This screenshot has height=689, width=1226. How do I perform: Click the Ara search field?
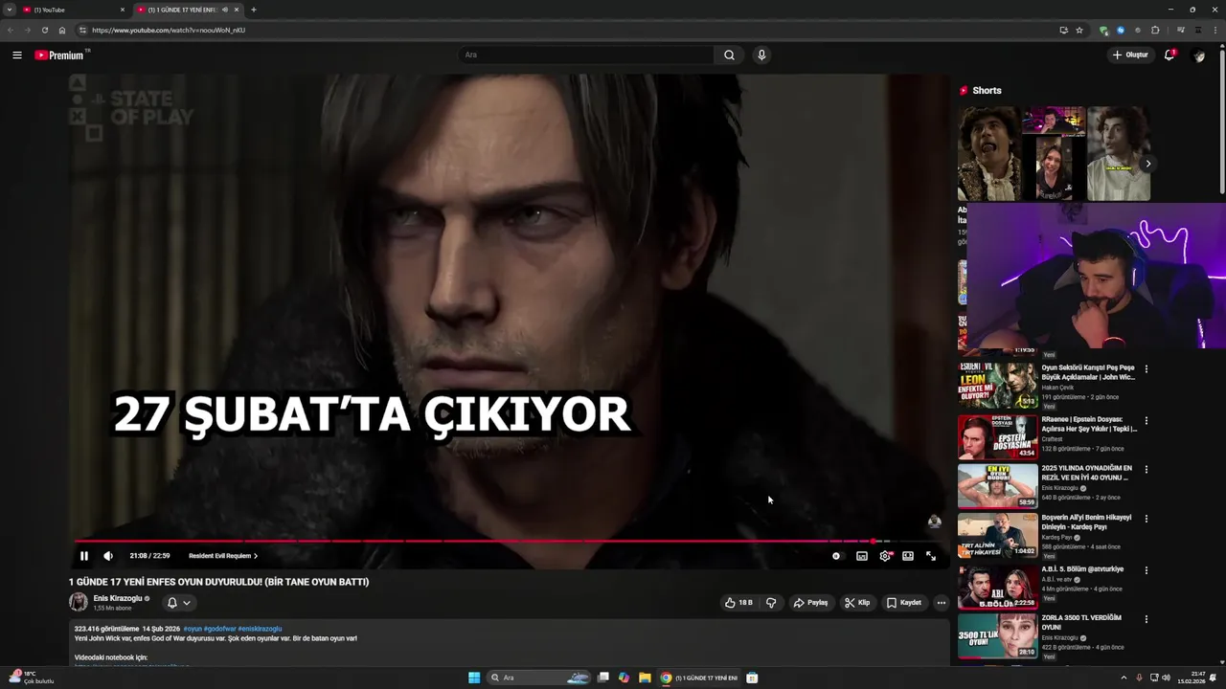point(585,56)
